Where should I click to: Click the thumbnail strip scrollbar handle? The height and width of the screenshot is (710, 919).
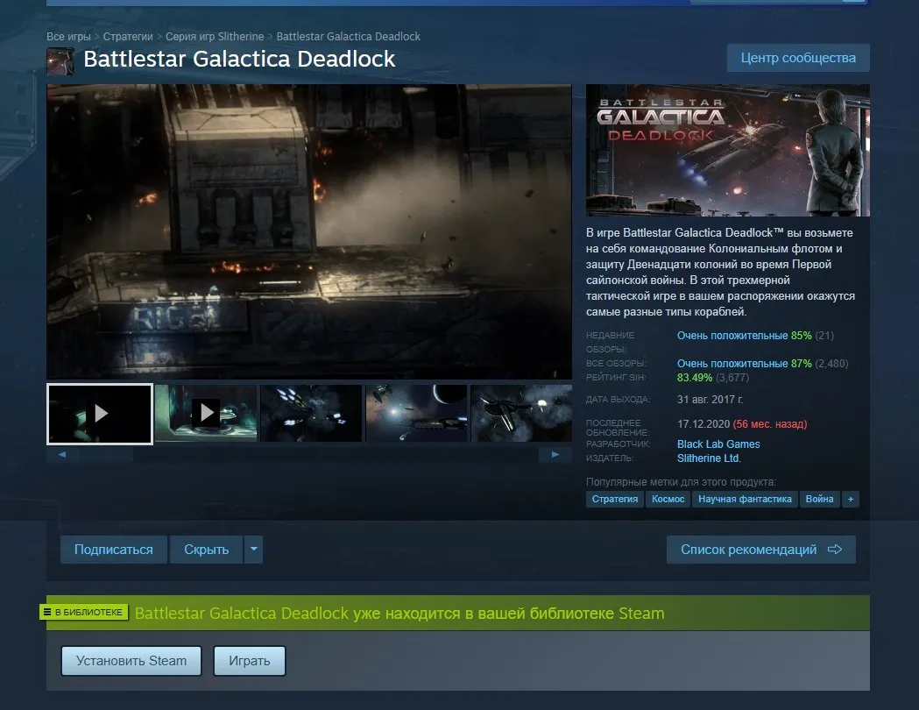coord(106,454)
